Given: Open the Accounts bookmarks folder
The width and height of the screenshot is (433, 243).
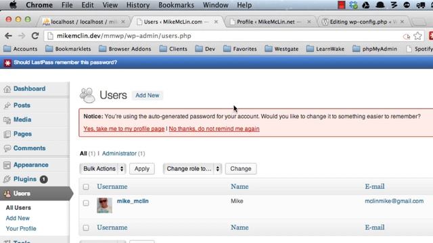Looking at the screenshot, I should (x=21, y=49).
